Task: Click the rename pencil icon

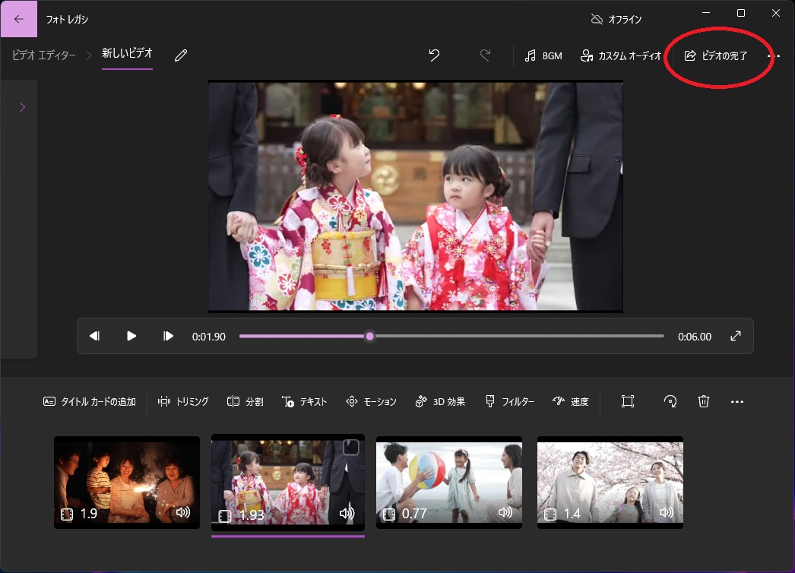Action: [x=181, y=55]
